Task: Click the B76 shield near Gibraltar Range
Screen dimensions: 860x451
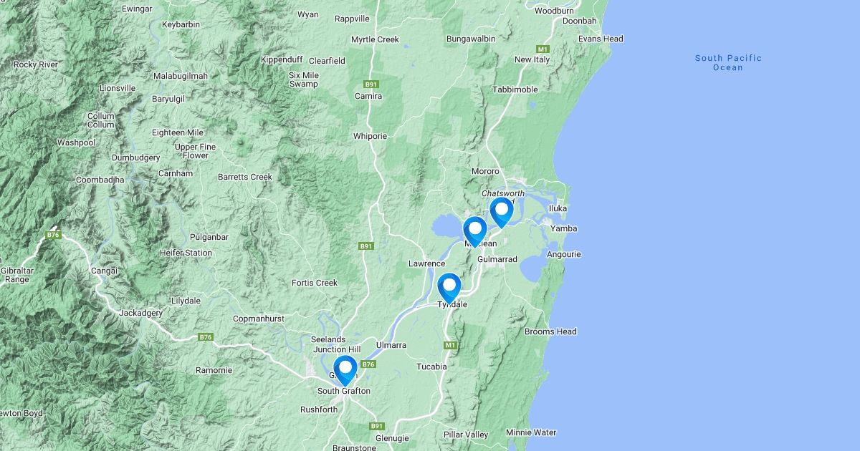Action: pyautogui.click(x=52, y=235)
